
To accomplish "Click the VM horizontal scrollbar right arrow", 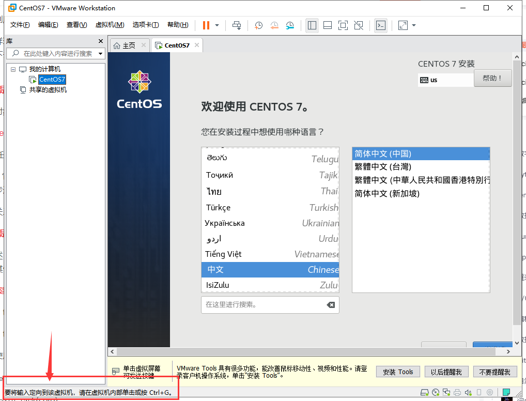I will (508, 352).
